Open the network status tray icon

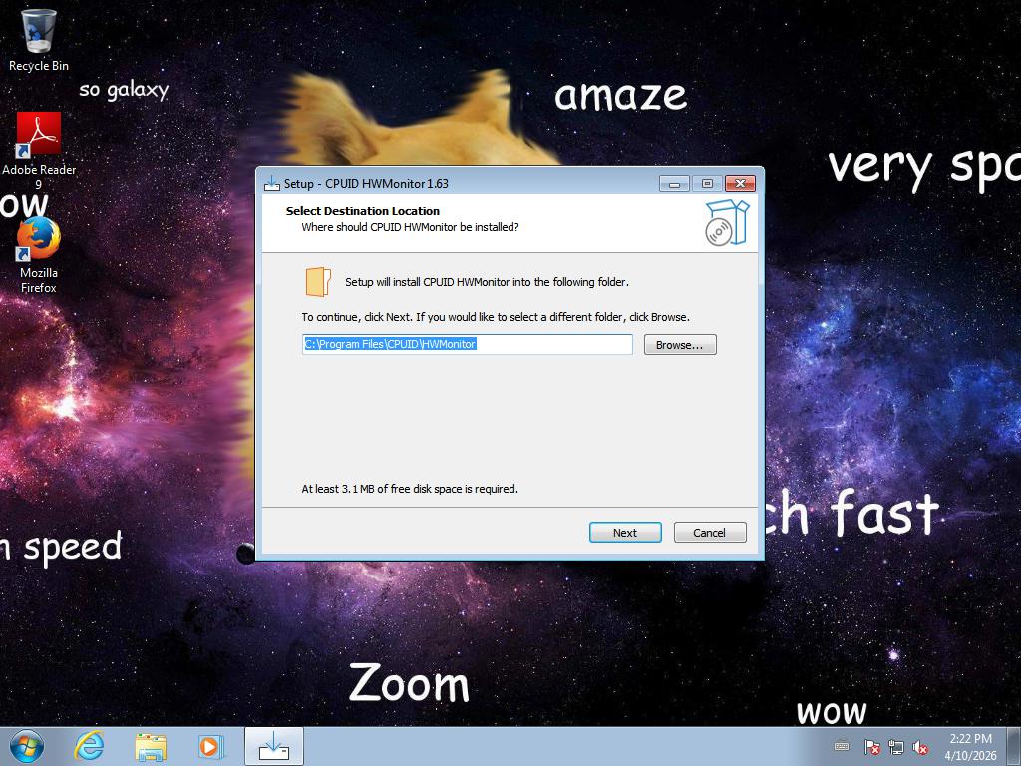pos(896,747)
